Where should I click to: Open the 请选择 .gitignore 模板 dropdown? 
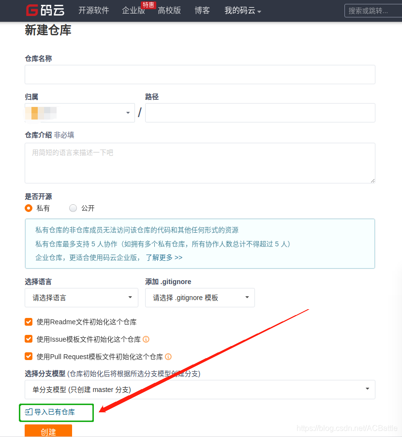click(x=200, y=297)
